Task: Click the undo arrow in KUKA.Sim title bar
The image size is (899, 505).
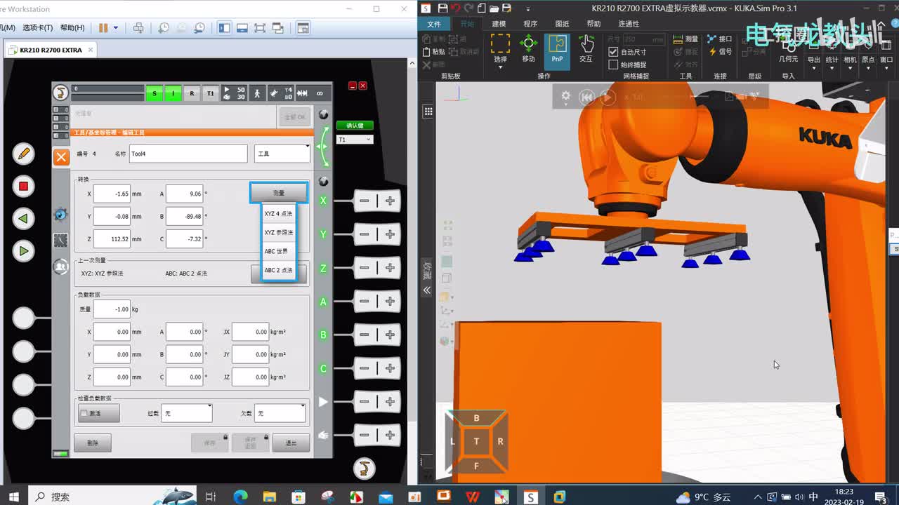Action: click(456, 8)
